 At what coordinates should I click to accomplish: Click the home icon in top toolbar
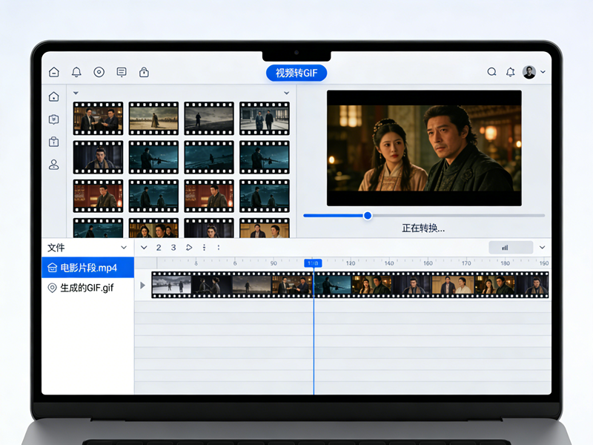54,72
